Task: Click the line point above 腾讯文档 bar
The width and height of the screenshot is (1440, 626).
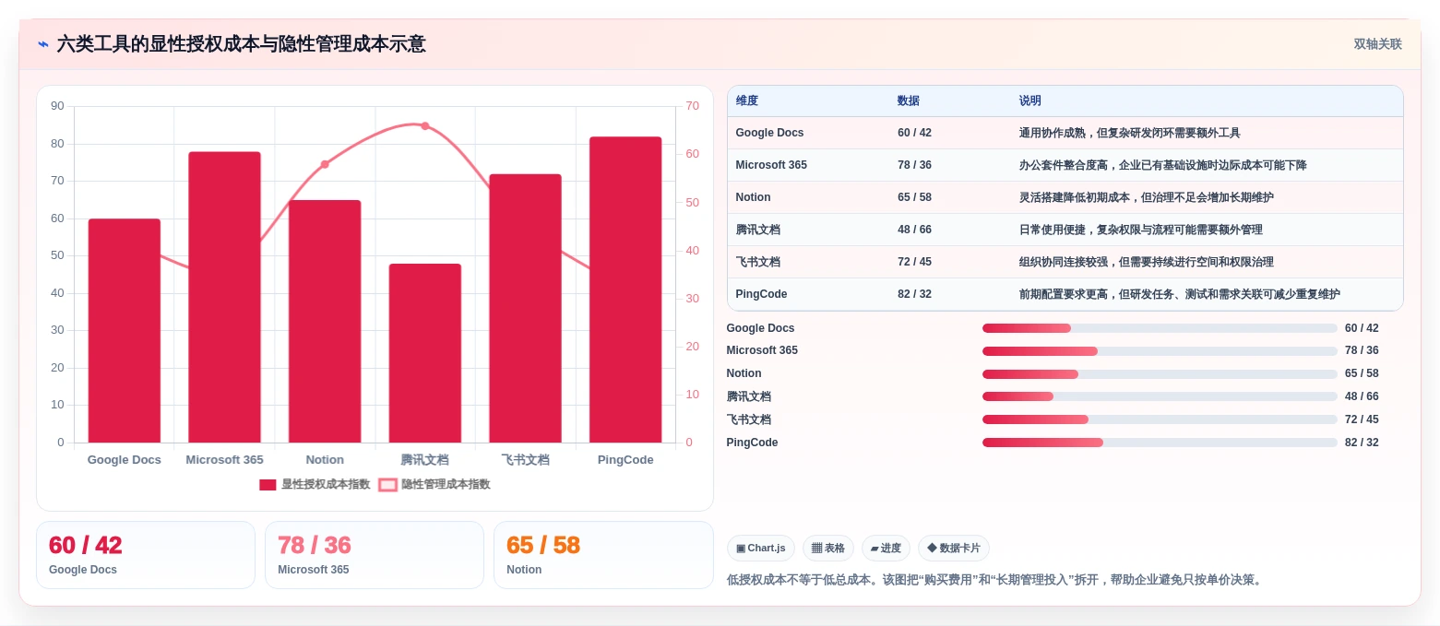Action: click(x=425, y=125)
